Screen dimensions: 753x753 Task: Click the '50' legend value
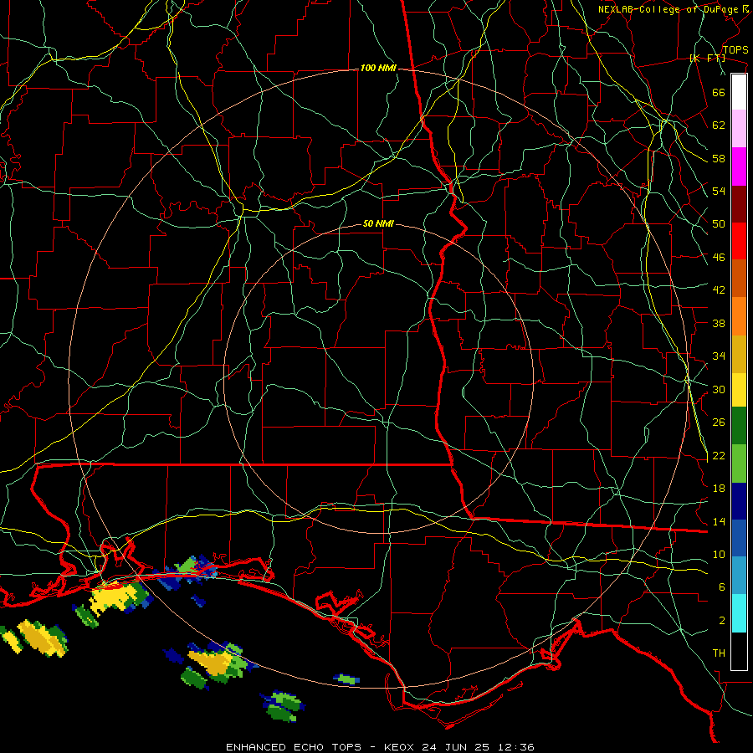click(719, 224)
